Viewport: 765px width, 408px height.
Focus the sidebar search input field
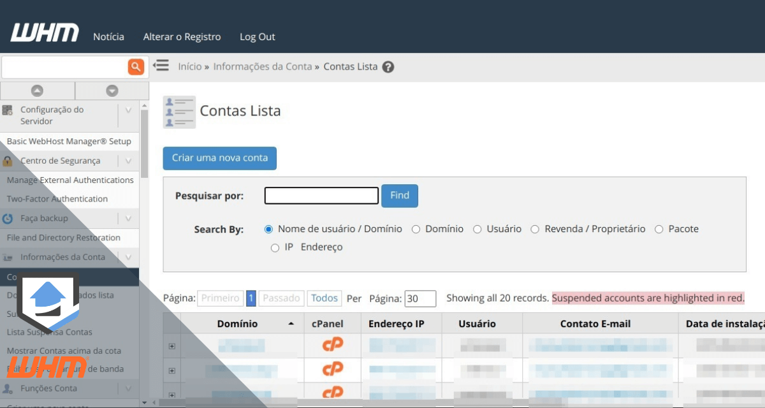pyautogui.click(x=64, y=67)
